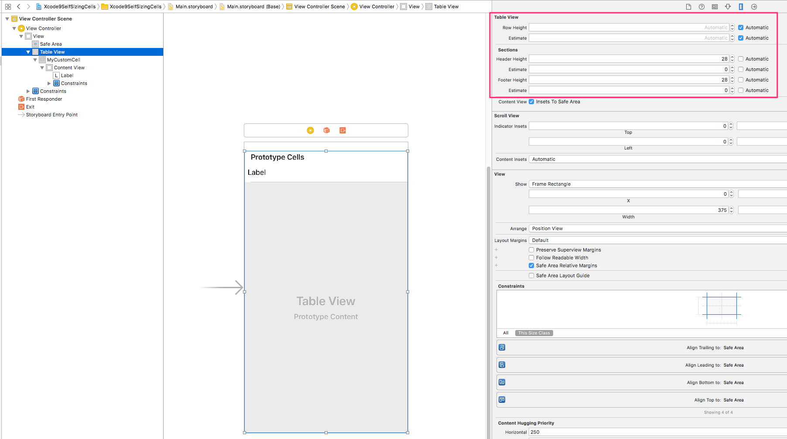Open the Identity inspector
This screenshot has height=439, width=787.
tap(715, 7)
